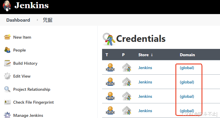Sort by the T column header

[x=107, y=55]
